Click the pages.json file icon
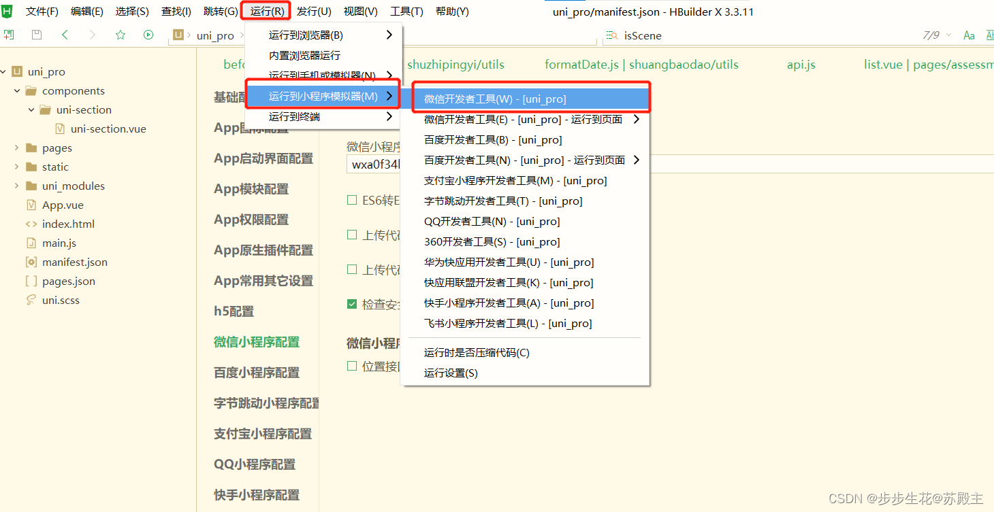The image size is (994, 512). 31,281
